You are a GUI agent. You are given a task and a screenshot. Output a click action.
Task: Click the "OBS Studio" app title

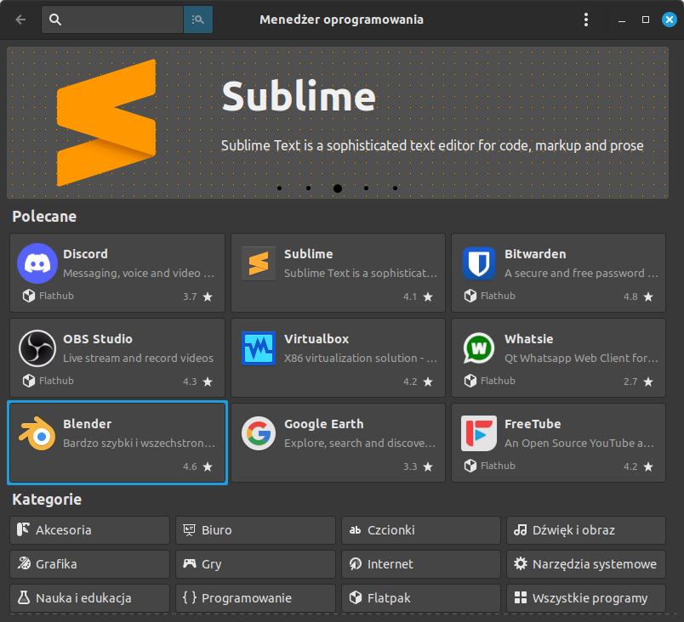98,339
